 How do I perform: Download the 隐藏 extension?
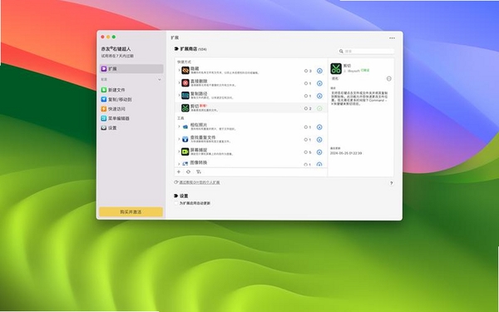[319, 71]
